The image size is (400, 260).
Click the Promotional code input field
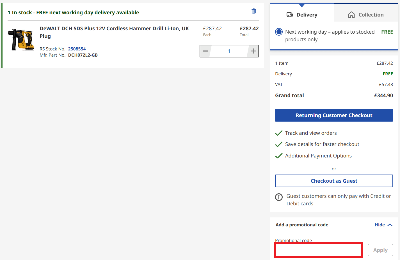(319, 250)
